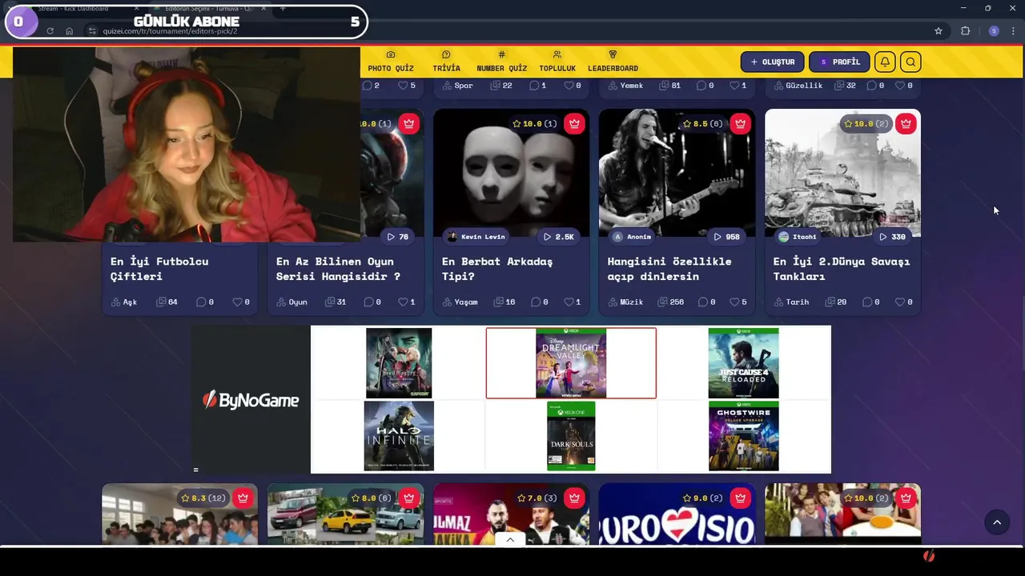
Task: Click the 10.0 rating on tank card
Action: (x=864, y=124)
